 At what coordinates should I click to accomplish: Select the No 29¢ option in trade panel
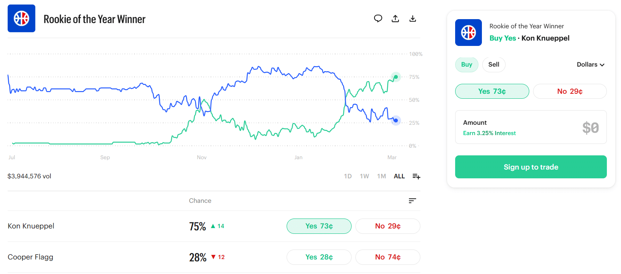(x=569, y=91)
